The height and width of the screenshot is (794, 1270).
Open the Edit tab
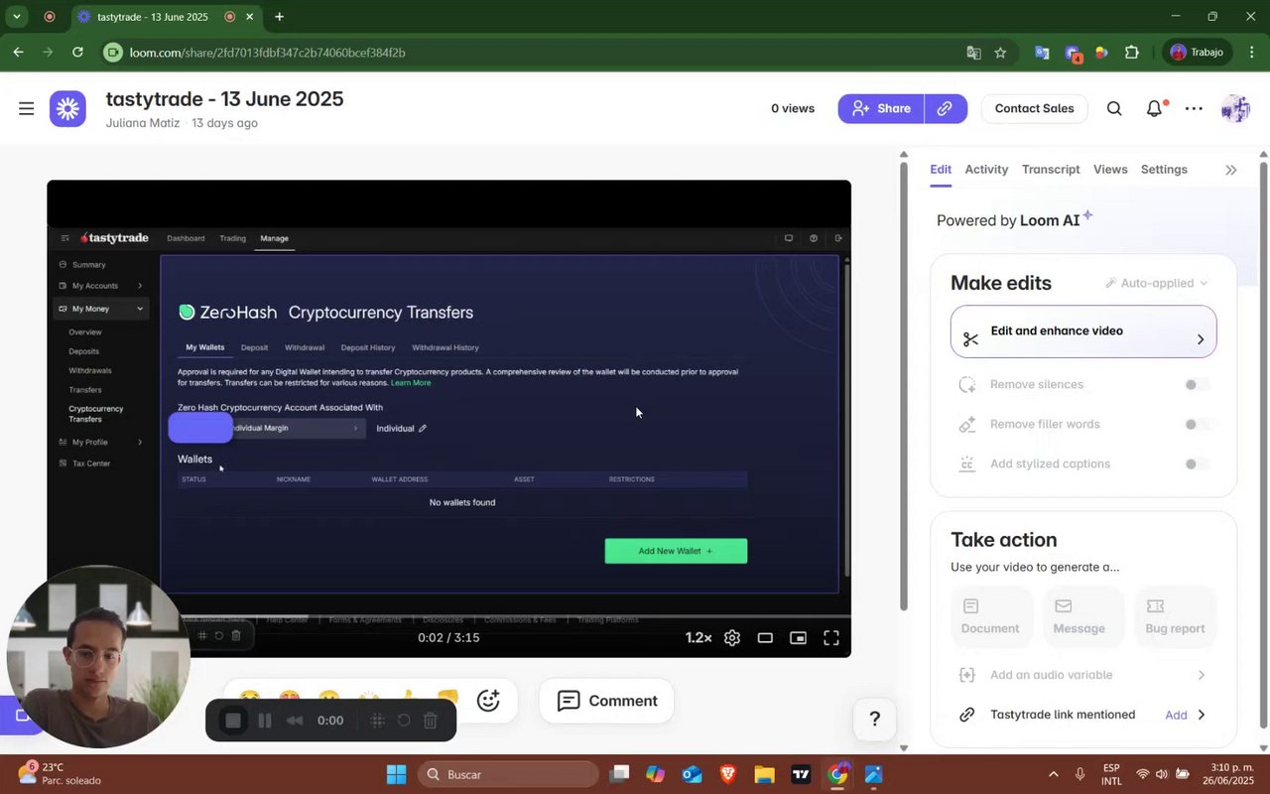tap(941, 170)
